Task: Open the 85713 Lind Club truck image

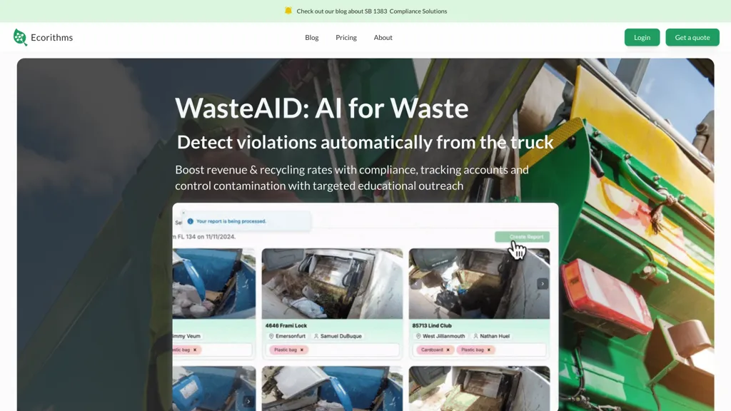Action: click(479, 283)
